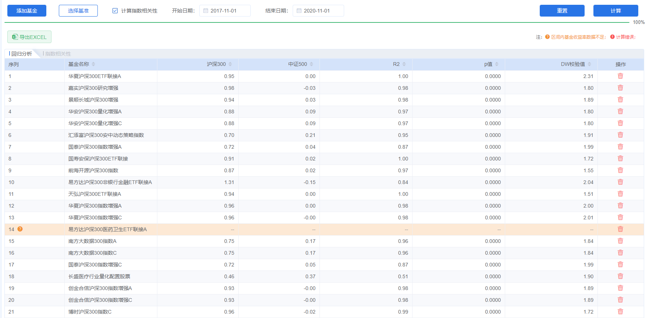The height and width of the screenshot is (318, 646).
Task: Delete the 华夏沪深300ETF联接A row
Action: coord(620,76)
